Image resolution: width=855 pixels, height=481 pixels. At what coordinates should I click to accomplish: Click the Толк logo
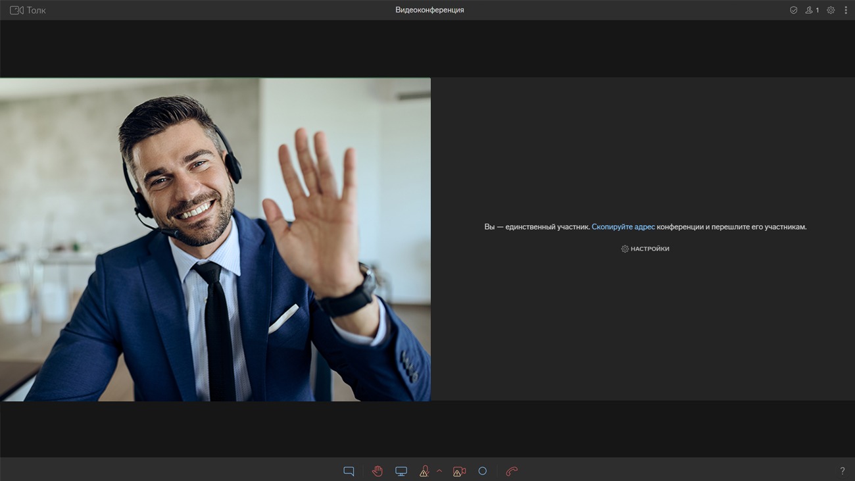click(x=28, y=11)
